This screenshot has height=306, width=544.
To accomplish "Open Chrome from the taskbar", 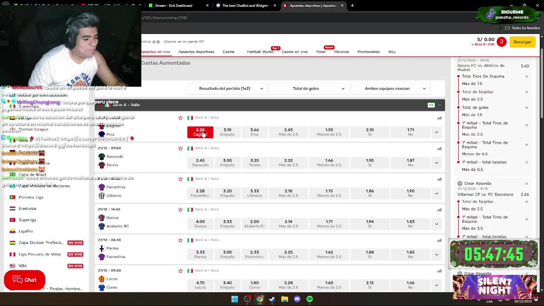I will [x=260, y=299].
